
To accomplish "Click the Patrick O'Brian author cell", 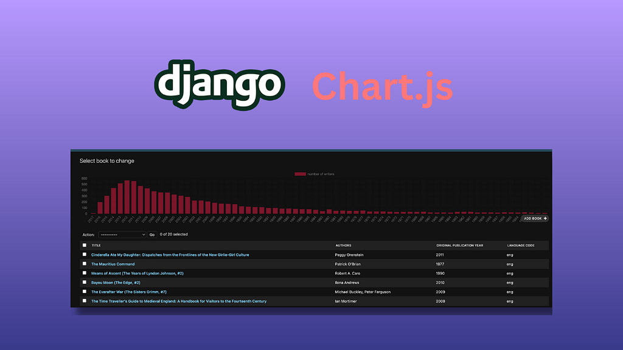I will click(x=347, y=264).
